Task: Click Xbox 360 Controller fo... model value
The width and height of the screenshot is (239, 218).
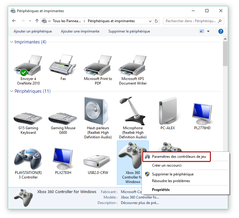Action: (x=140, y=197)
